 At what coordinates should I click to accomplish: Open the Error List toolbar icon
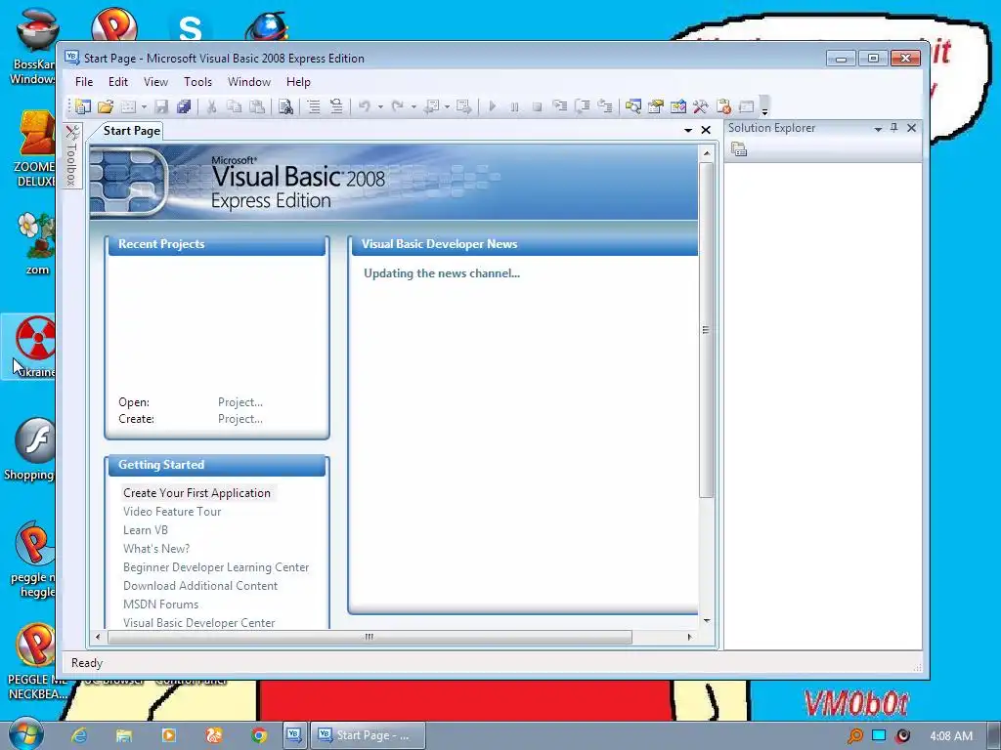point(723,106)
